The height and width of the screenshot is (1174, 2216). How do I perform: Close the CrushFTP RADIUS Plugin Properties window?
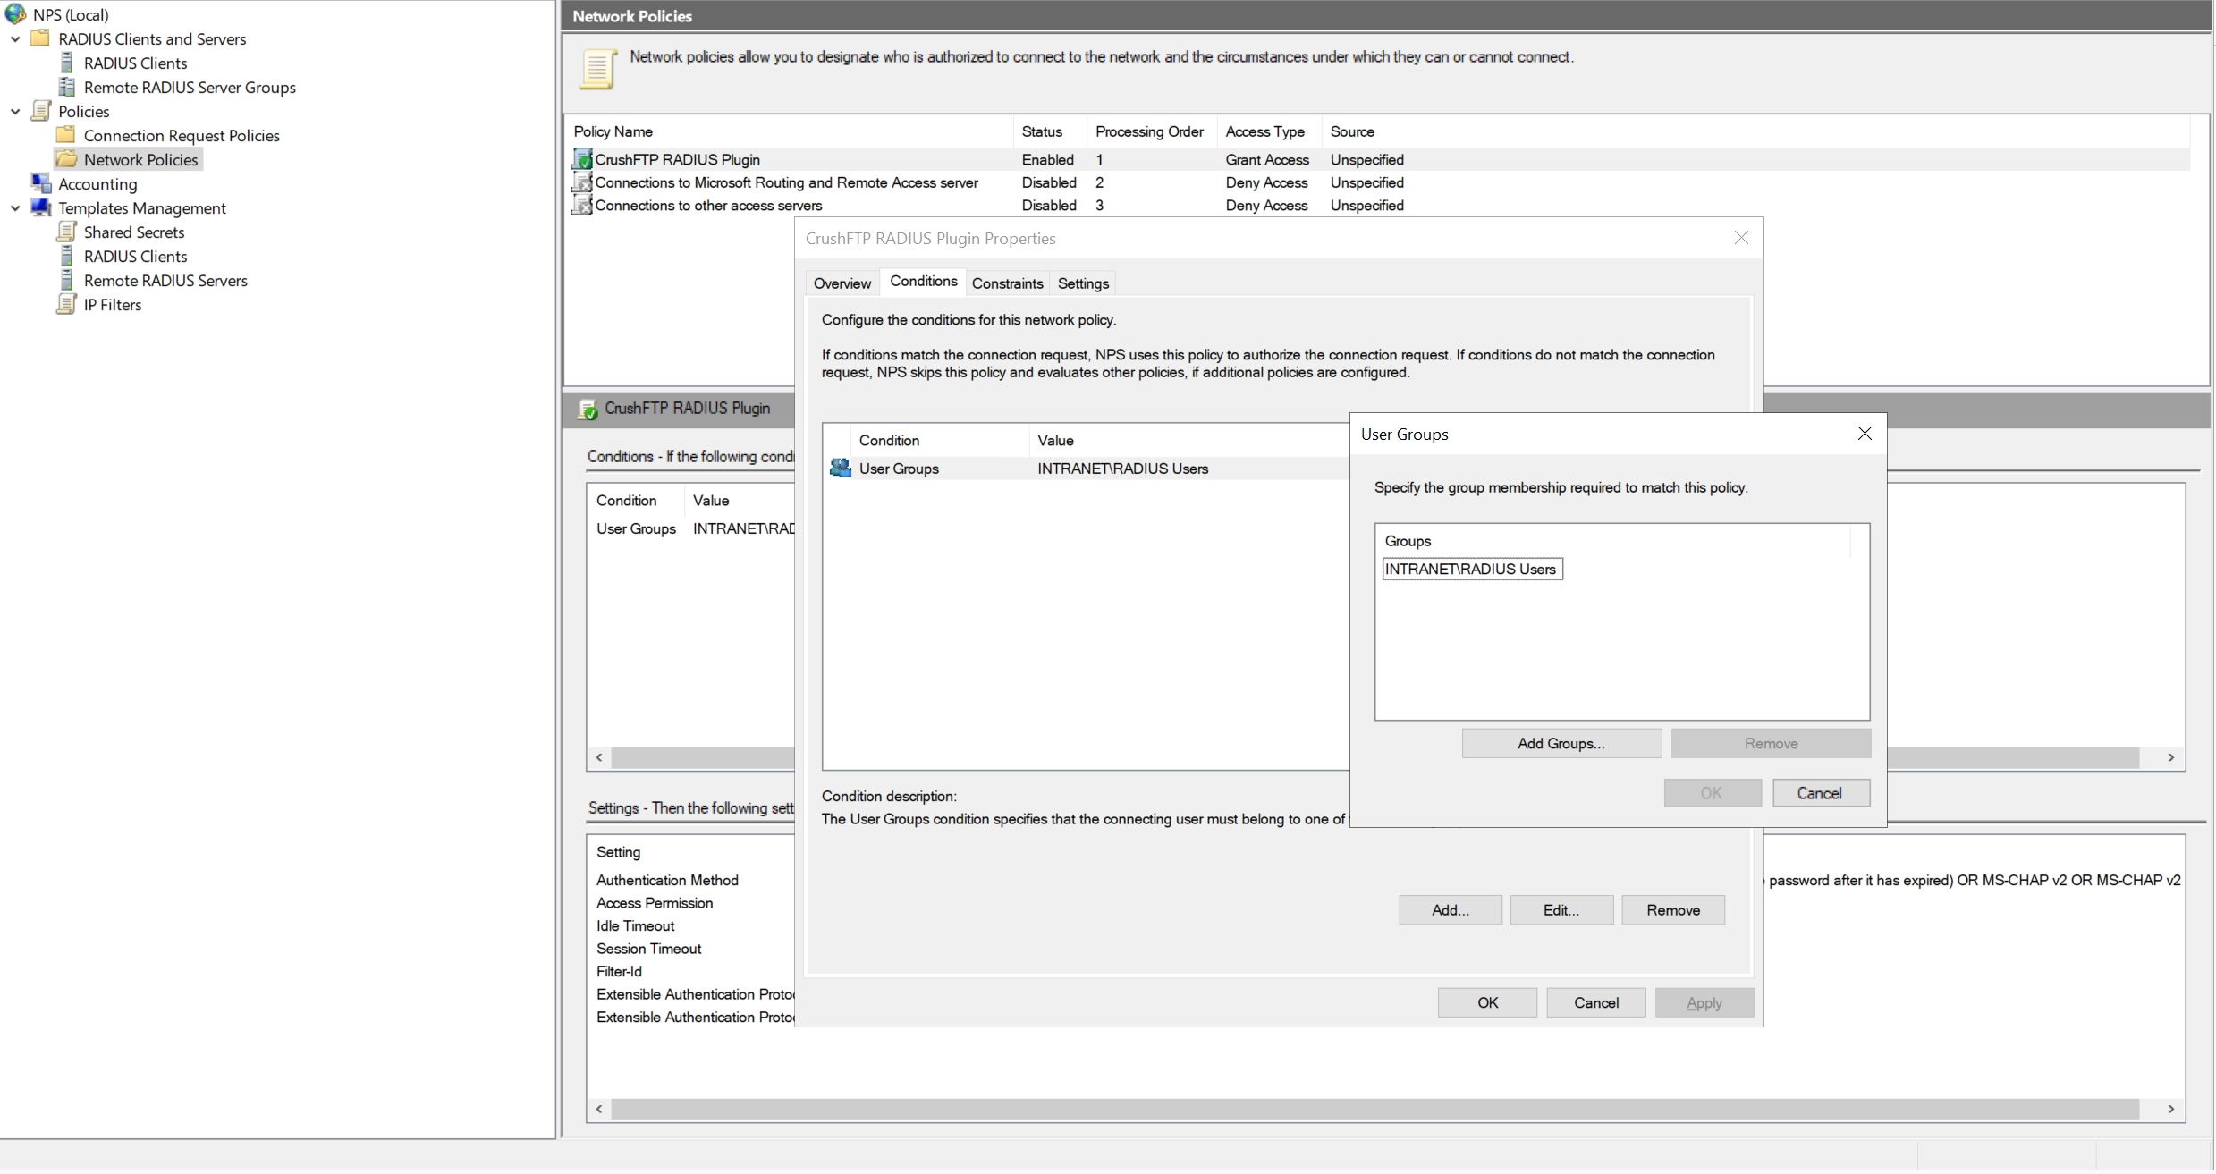pyautogui.click(x=1740, y=238)
